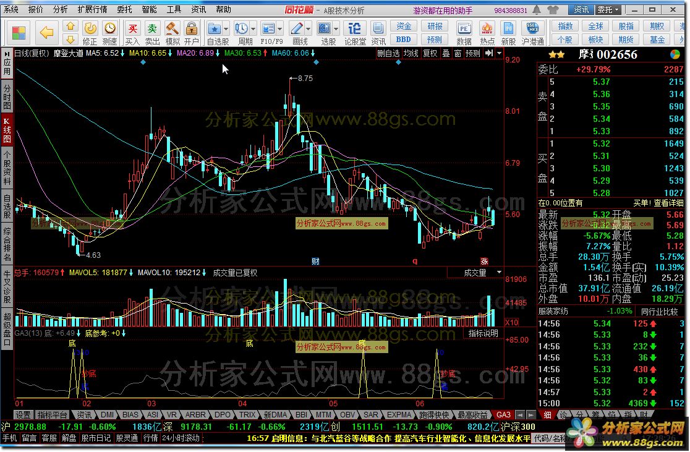Select the 分时图 side tab
The height and width of the screenshot is (452, 690).
(7, 95)
